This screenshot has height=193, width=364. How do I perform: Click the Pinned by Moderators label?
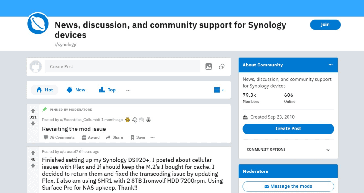click(x=71, y=110)
